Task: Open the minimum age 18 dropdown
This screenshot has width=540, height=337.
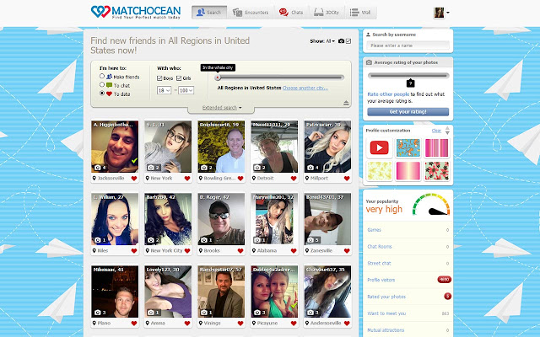Action: [x=164, y=90]
